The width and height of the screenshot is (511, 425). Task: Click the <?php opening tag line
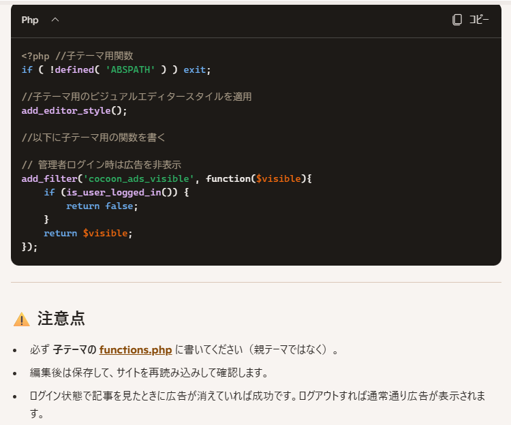pos(77,56)
